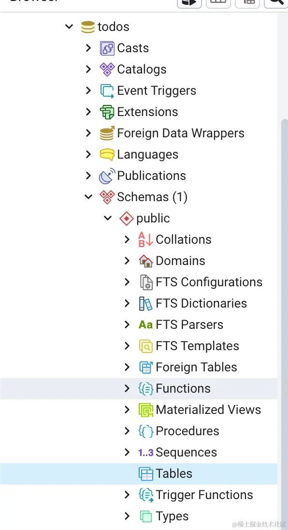Click the Trigger Functions icon

pyautogui.click(x=145, y=495)
